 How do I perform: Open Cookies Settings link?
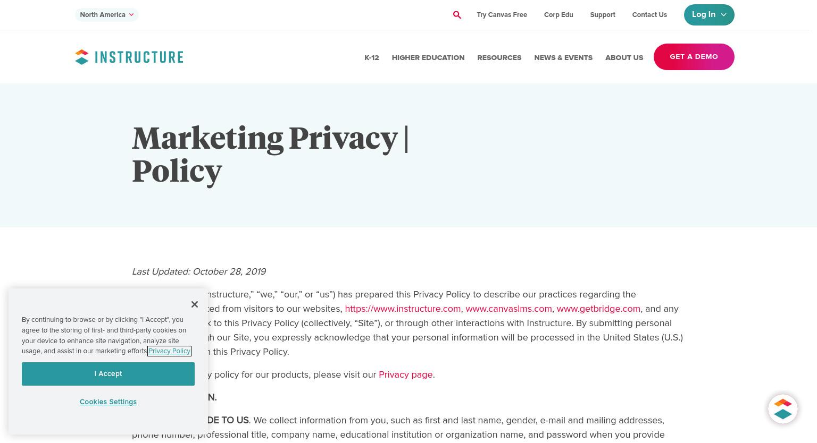coord(108,402)
